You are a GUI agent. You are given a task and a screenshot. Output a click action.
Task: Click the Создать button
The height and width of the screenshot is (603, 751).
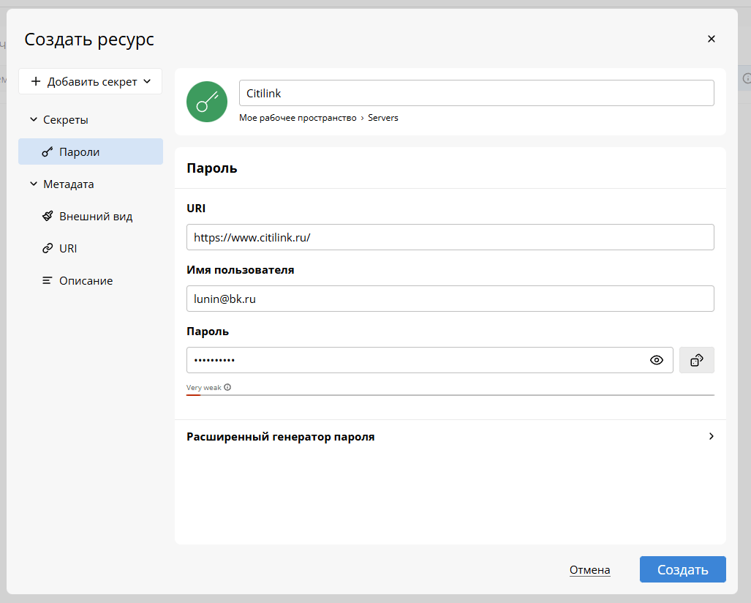point(682,569)
